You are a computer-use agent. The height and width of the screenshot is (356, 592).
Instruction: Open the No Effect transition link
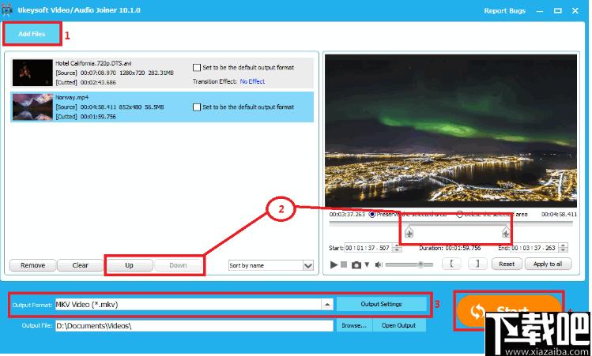click(252, 81)
